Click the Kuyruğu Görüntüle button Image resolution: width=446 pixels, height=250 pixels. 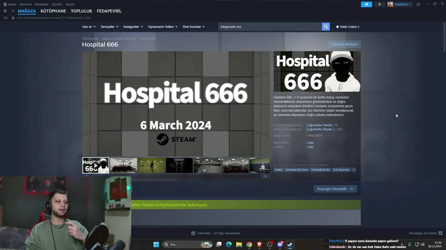[x=335, y=189]
